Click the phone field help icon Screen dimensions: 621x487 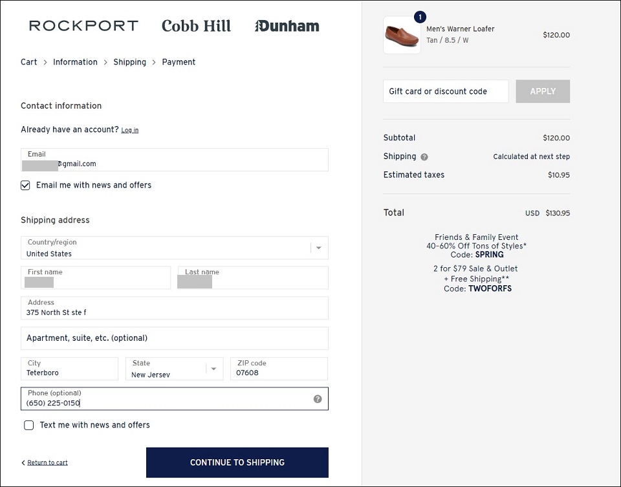point(318,398)
